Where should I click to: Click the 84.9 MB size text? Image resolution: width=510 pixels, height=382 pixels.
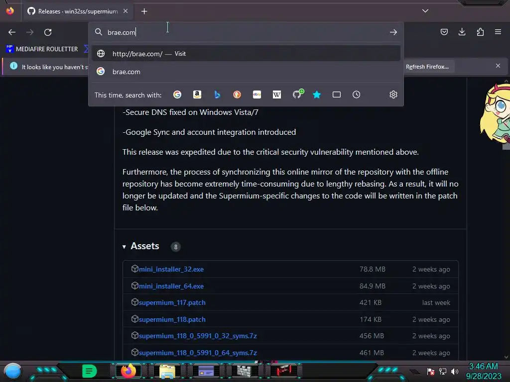373,286
